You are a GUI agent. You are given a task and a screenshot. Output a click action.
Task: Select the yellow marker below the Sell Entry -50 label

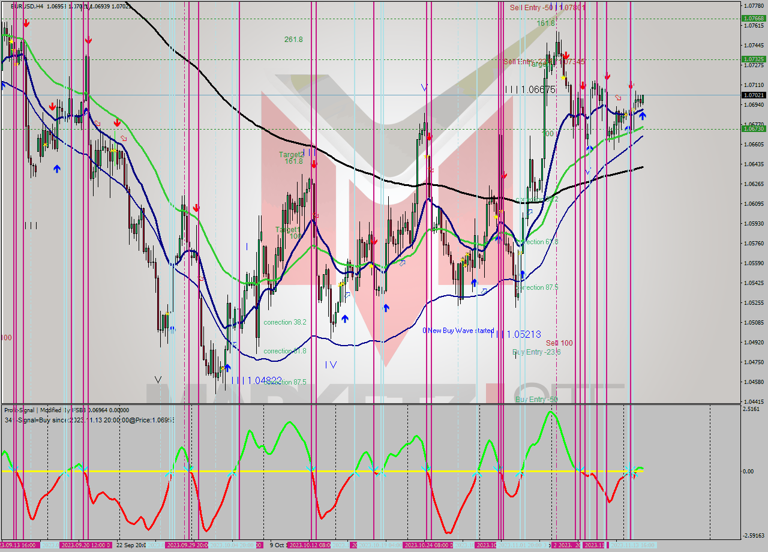(562, 77)
